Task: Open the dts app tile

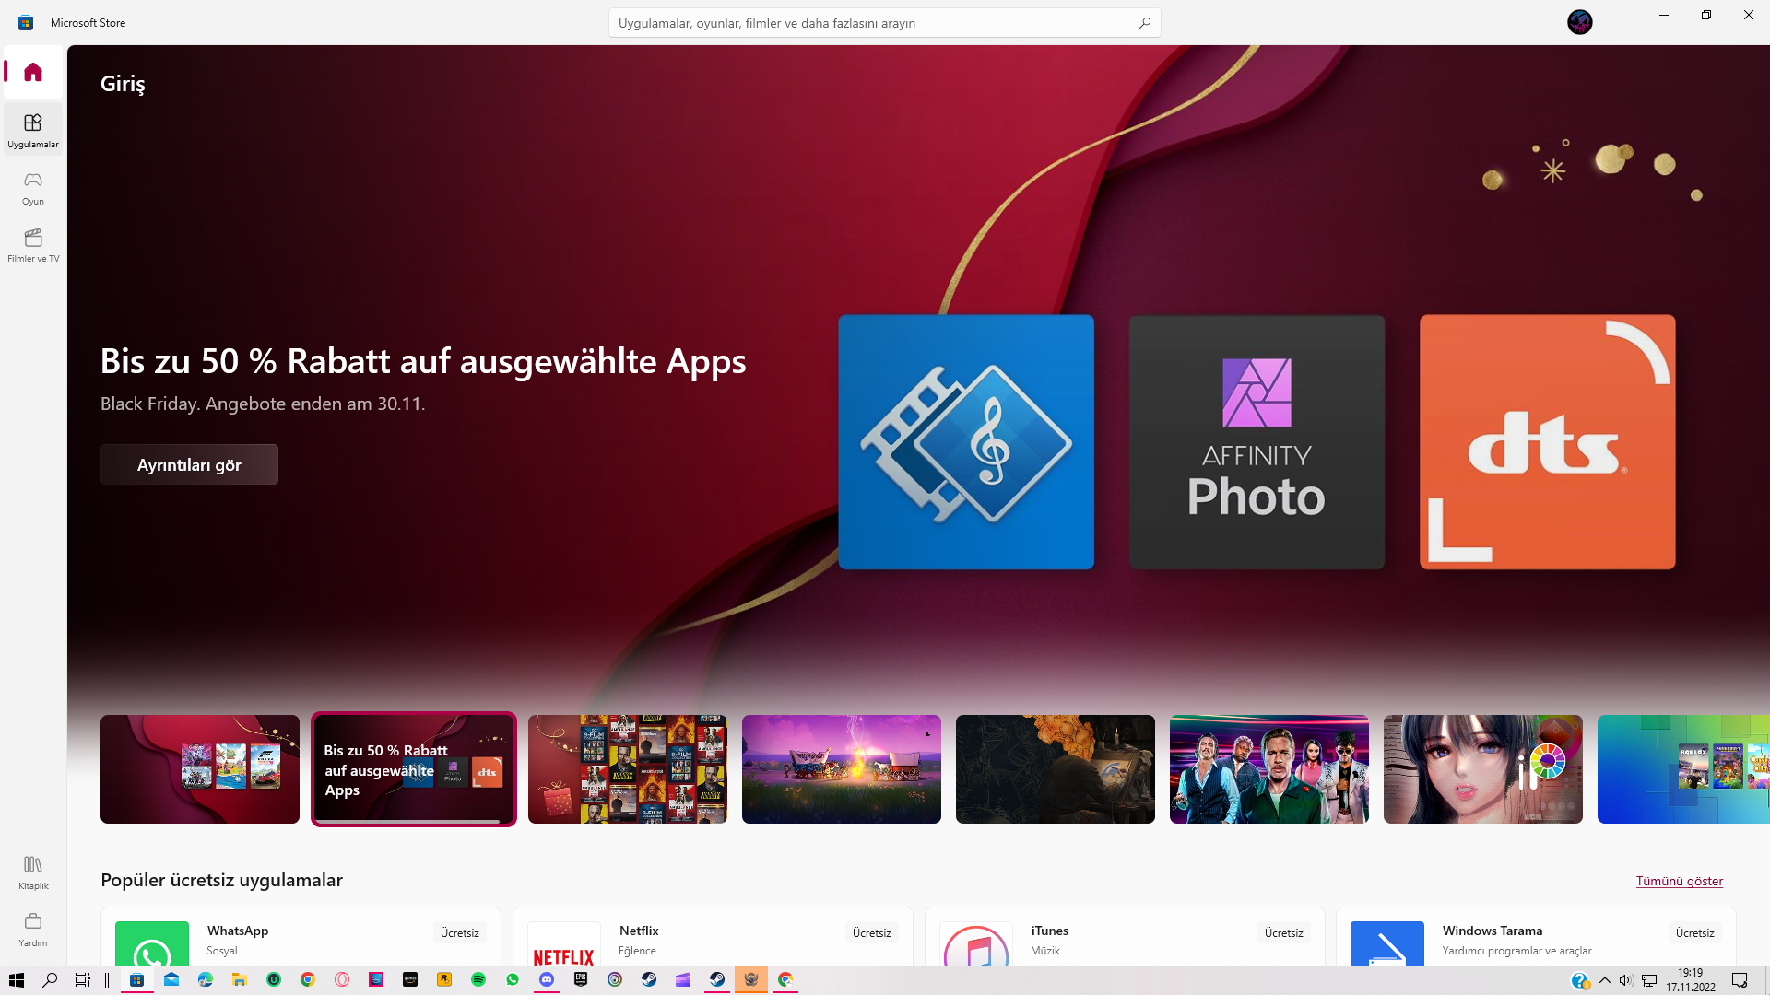Action: click(1547, 442)
